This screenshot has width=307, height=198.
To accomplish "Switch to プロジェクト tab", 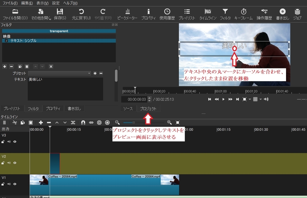I will (x=148, y=109).
